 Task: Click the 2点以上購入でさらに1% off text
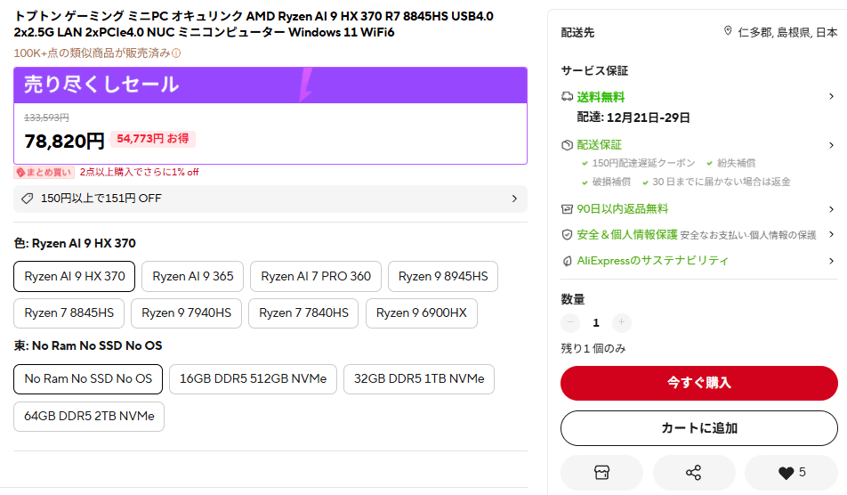click(x=140, y=173)
